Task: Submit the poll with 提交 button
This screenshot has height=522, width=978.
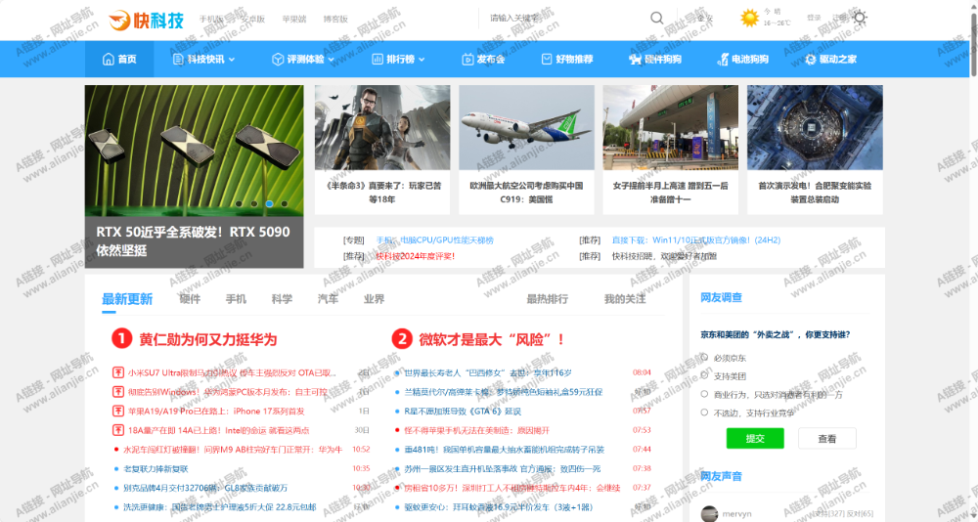Action: [x=755, y=439]
